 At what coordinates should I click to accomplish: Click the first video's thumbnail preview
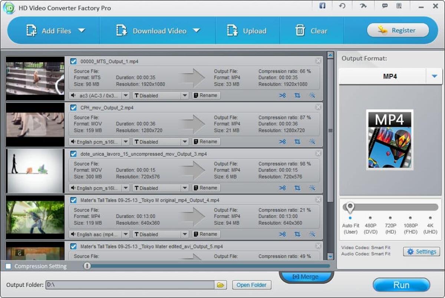tap(35, 78)
